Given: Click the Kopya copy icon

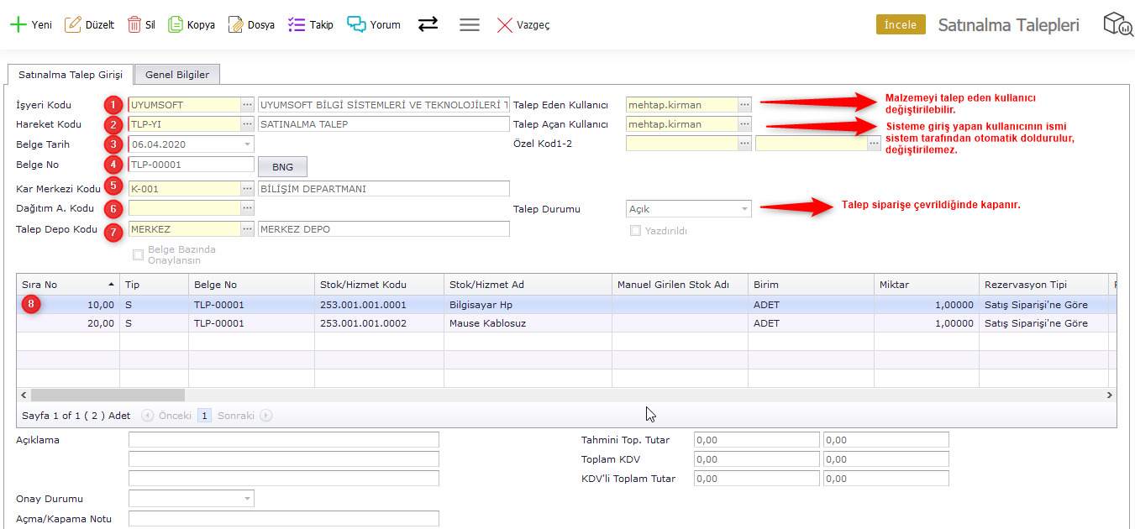Looking at the screenshot, I should point(176,24).
